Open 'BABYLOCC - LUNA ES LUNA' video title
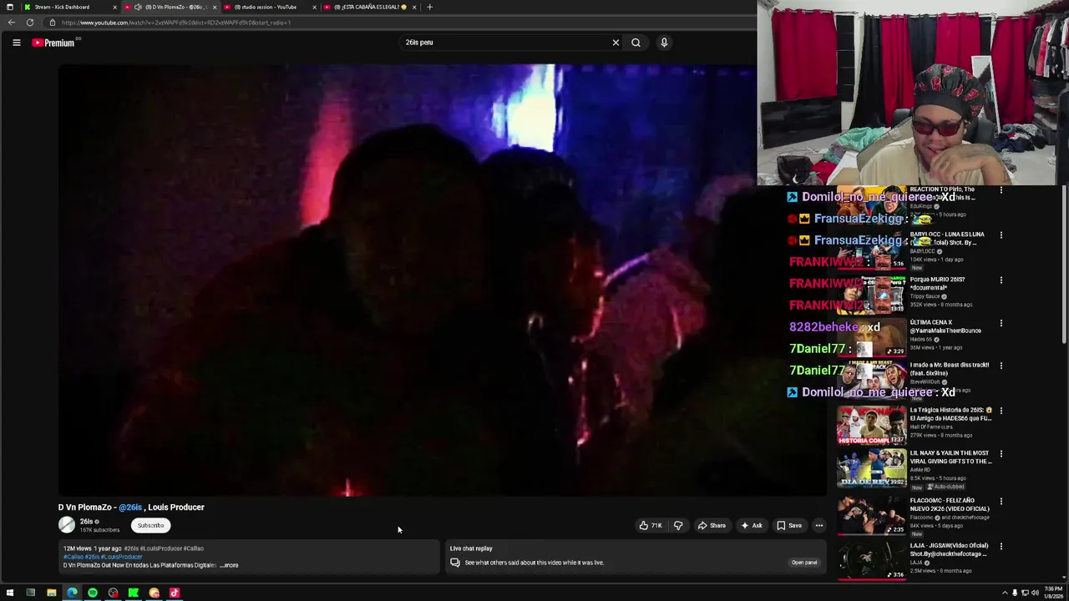This screenshot has width=1069, height=601. coord(947,239)
